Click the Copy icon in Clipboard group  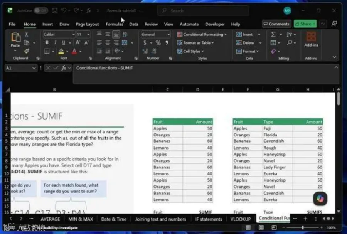(x=27, y=43)
